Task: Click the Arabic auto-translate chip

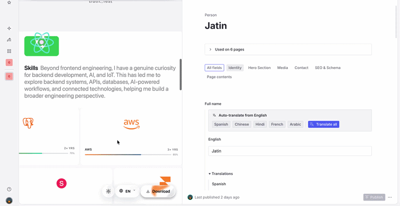Action: click(x=295, y=124)
